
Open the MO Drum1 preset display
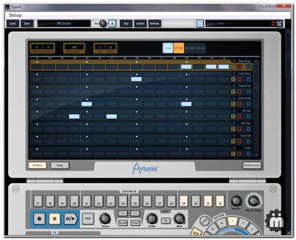click(x=64, y=24)
